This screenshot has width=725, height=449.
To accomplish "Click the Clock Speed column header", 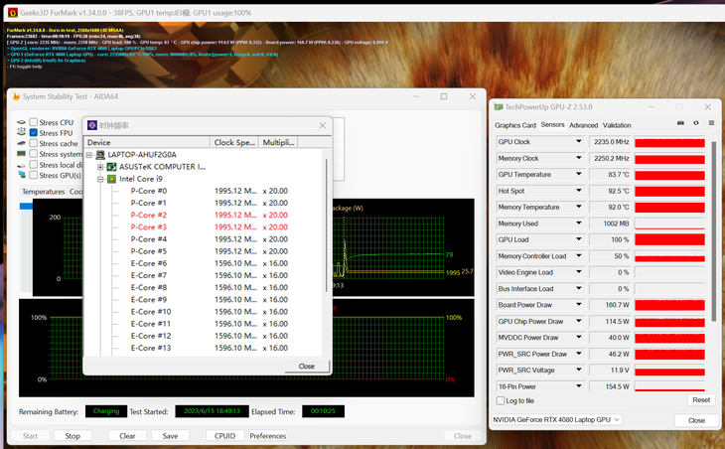I will [x=234, y=142].
